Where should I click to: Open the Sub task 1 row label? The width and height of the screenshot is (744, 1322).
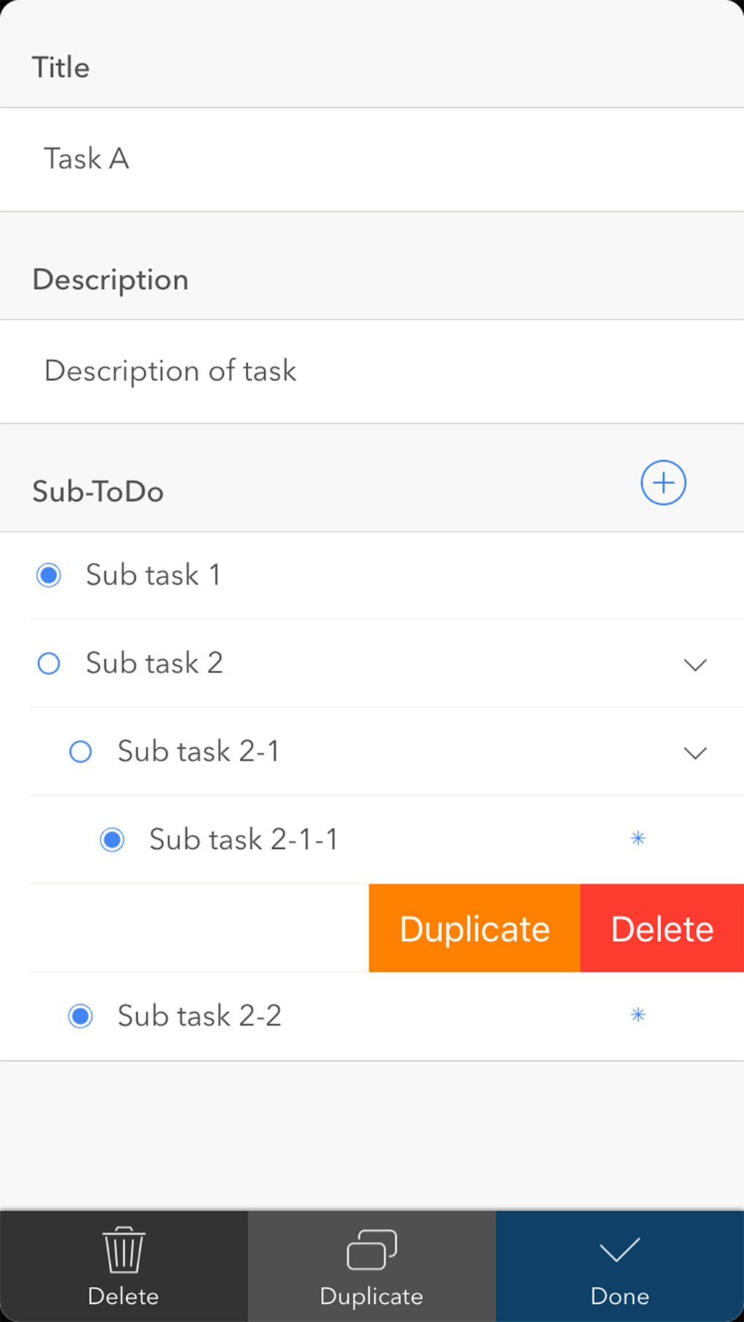152,575
